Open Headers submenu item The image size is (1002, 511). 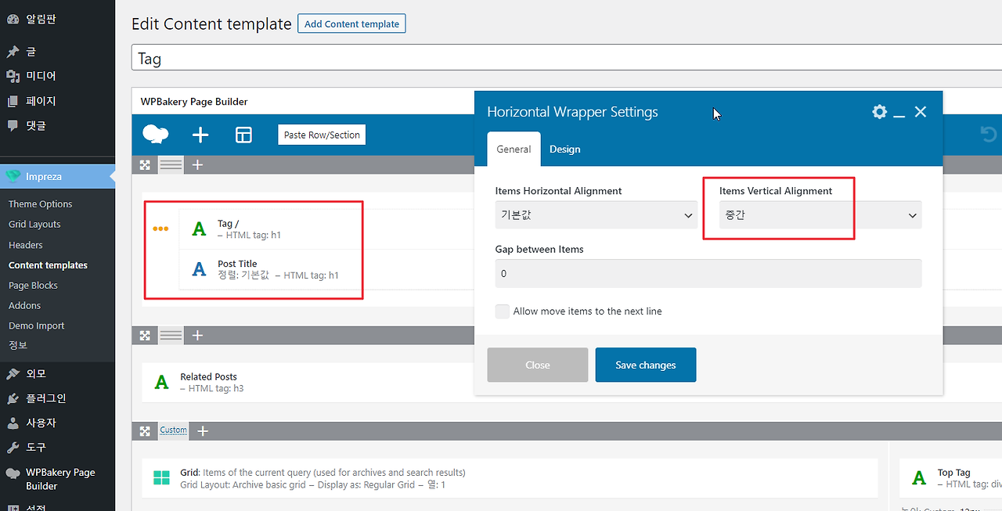[26, 245]
